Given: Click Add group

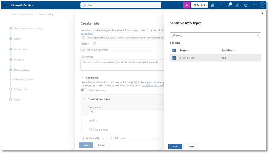Looking at the screenshot, I should (x=118, y=138).
